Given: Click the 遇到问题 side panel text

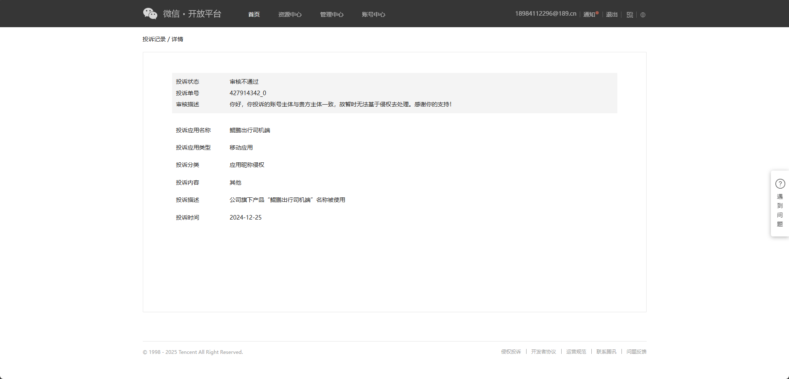Looking at the screenshot, I should [780, 211].
